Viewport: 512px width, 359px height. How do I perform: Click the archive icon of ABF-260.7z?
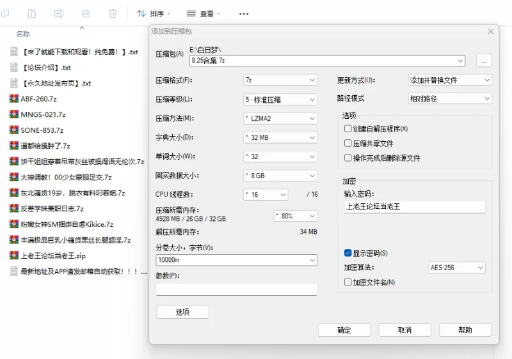click(14, 98)
